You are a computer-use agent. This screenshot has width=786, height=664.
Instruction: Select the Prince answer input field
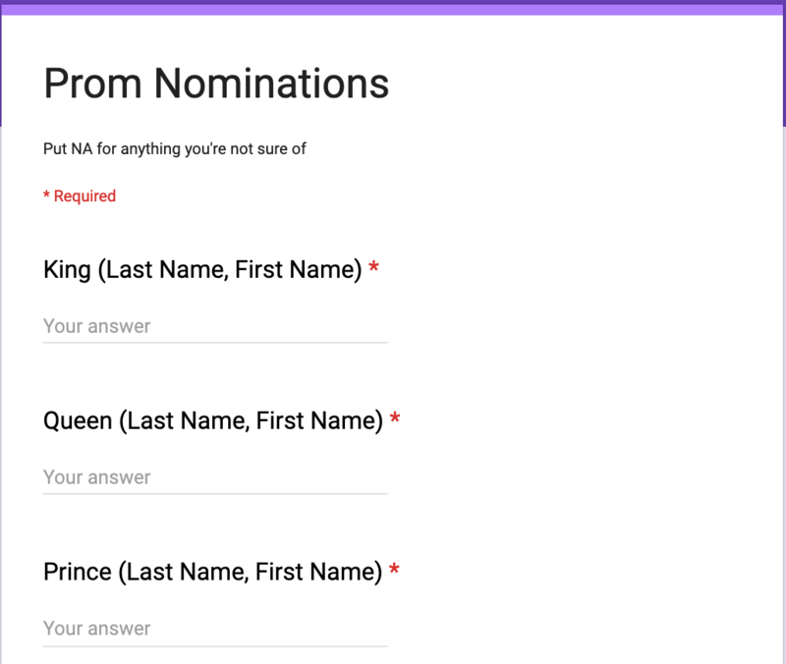click(x=215, y=629)
